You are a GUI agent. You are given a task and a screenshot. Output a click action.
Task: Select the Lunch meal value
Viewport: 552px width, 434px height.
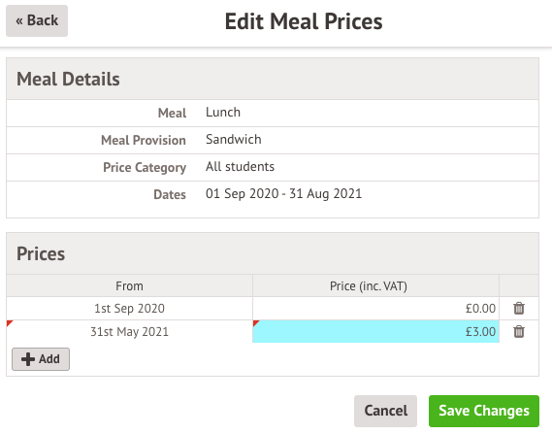(223, 113)
